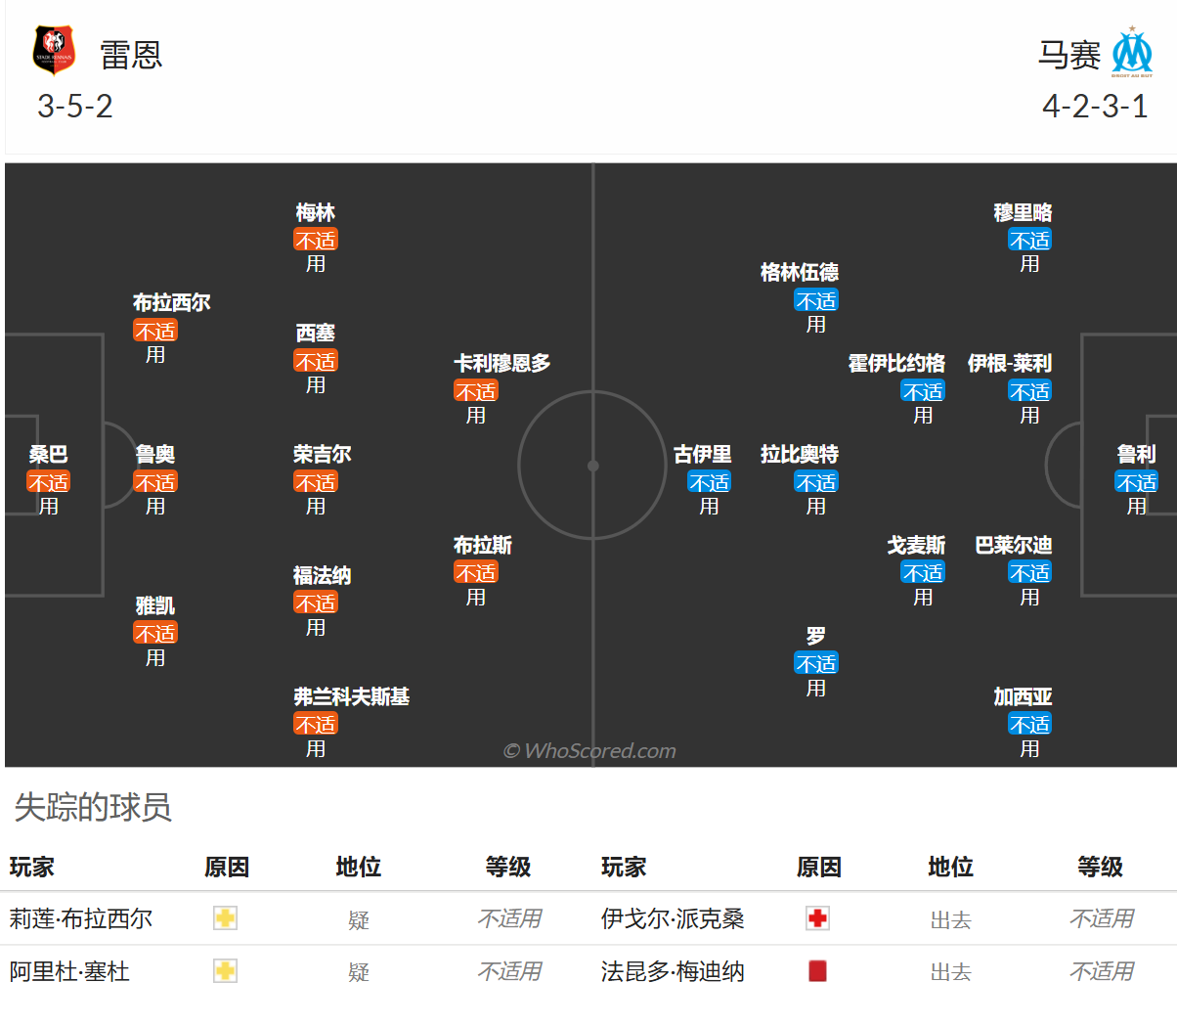Click yellow injury icon for 莉莲·布拉西尔
The width and height of the screenshot is (1177, 1027).
click(x=226, y=918)
